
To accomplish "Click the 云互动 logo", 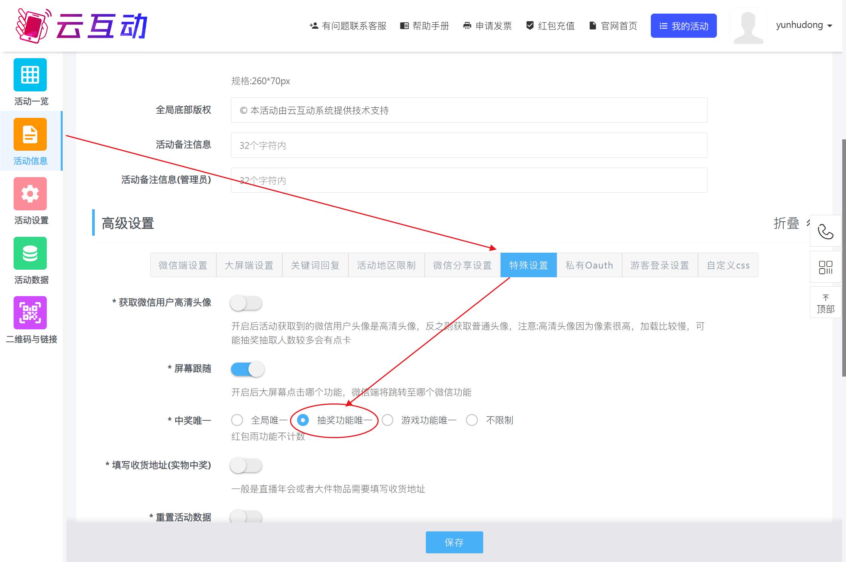I will pos(81,25).
